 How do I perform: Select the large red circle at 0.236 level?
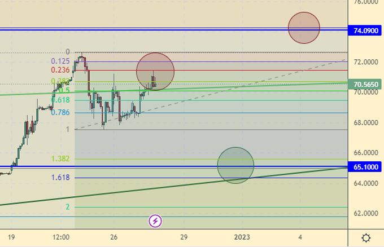[x=155, y=71]
